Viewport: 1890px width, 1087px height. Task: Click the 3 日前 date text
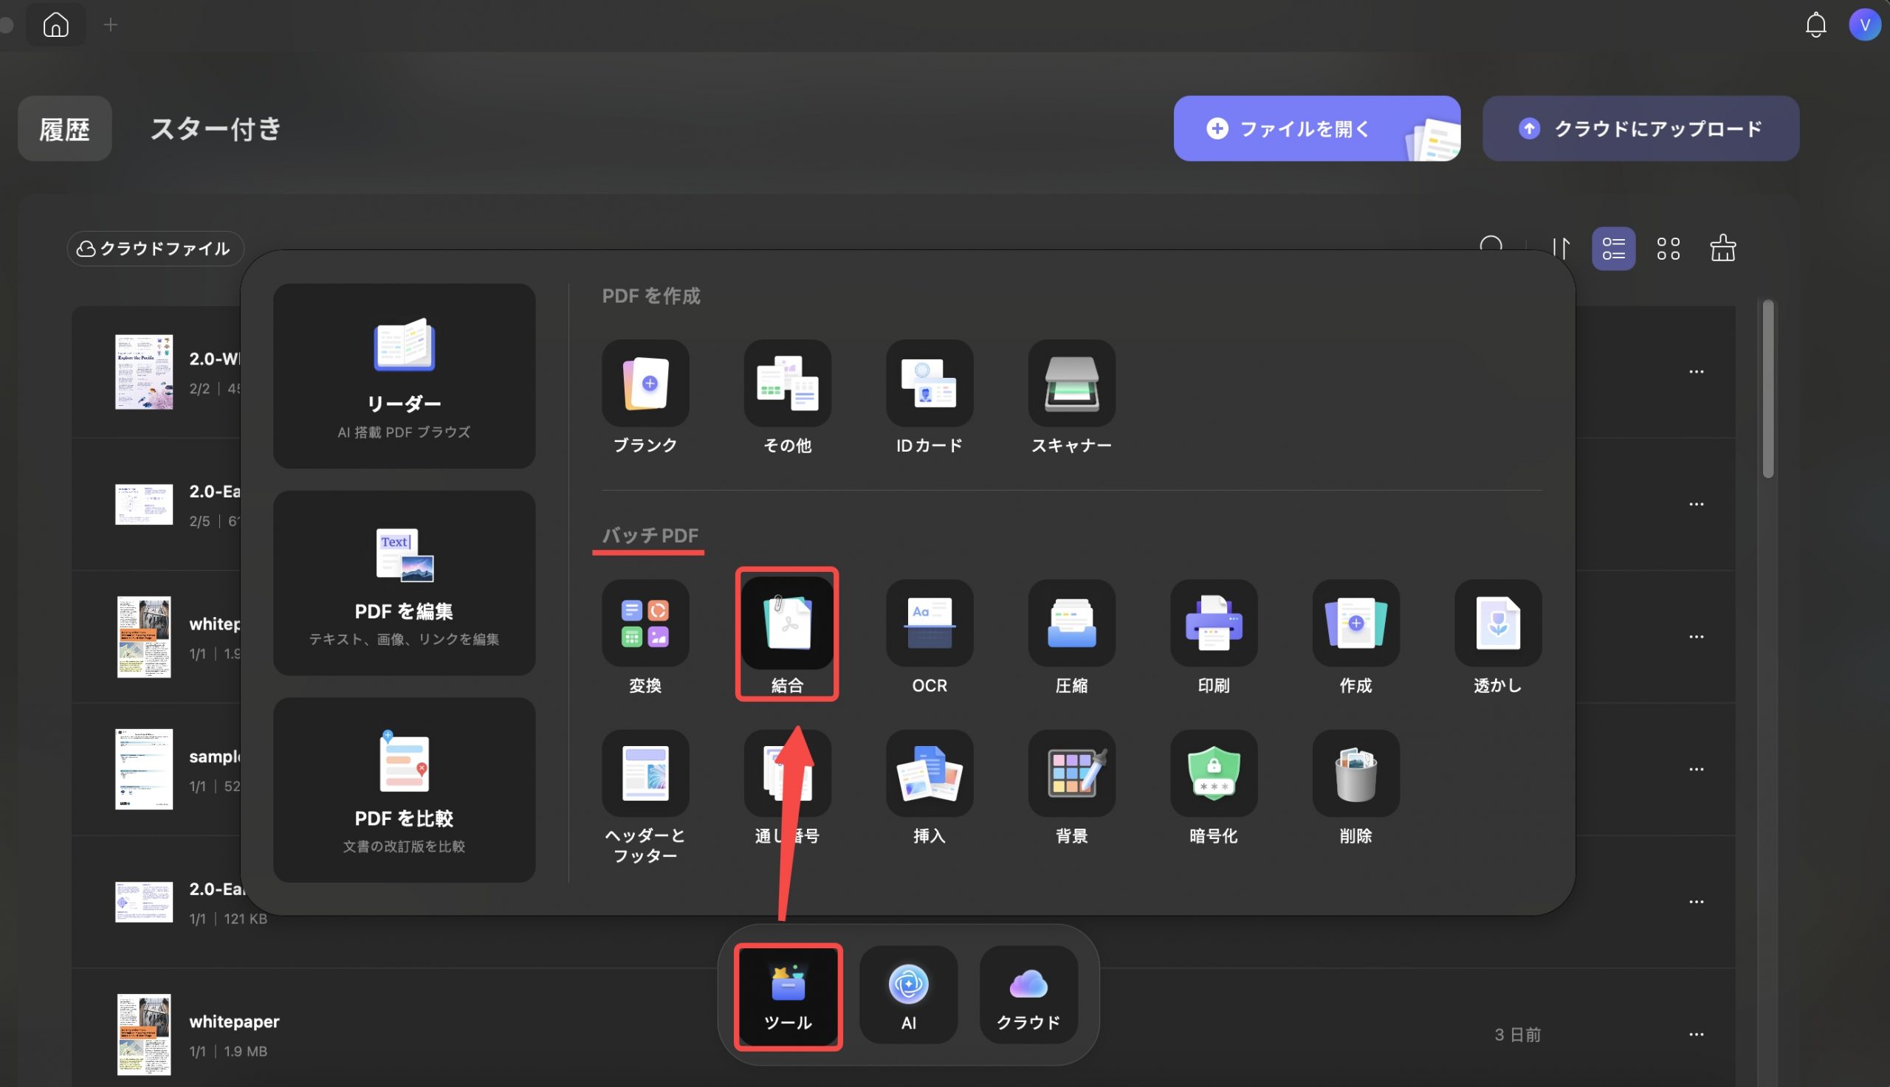(1516, 1035)
